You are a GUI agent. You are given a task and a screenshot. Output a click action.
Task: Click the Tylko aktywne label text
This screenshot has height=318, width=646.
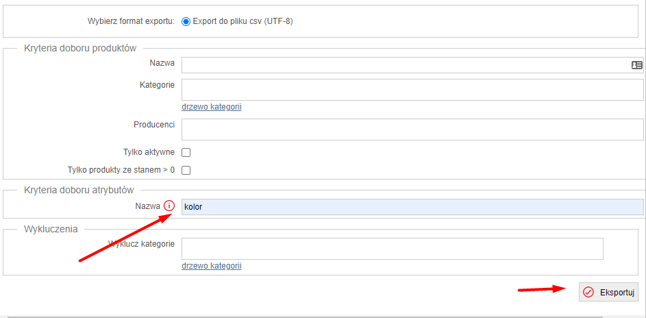tap(149, 152)
